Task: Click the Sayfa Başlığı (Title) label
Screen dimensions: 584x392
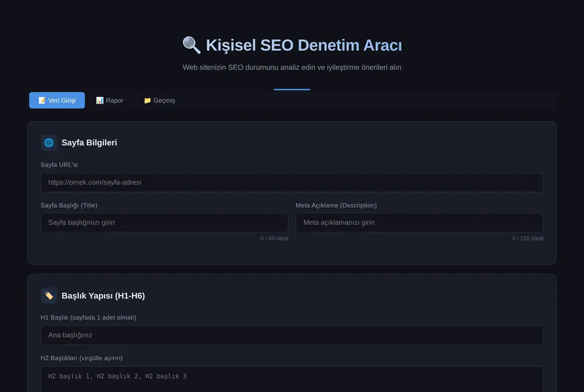Action: [69, 205]
